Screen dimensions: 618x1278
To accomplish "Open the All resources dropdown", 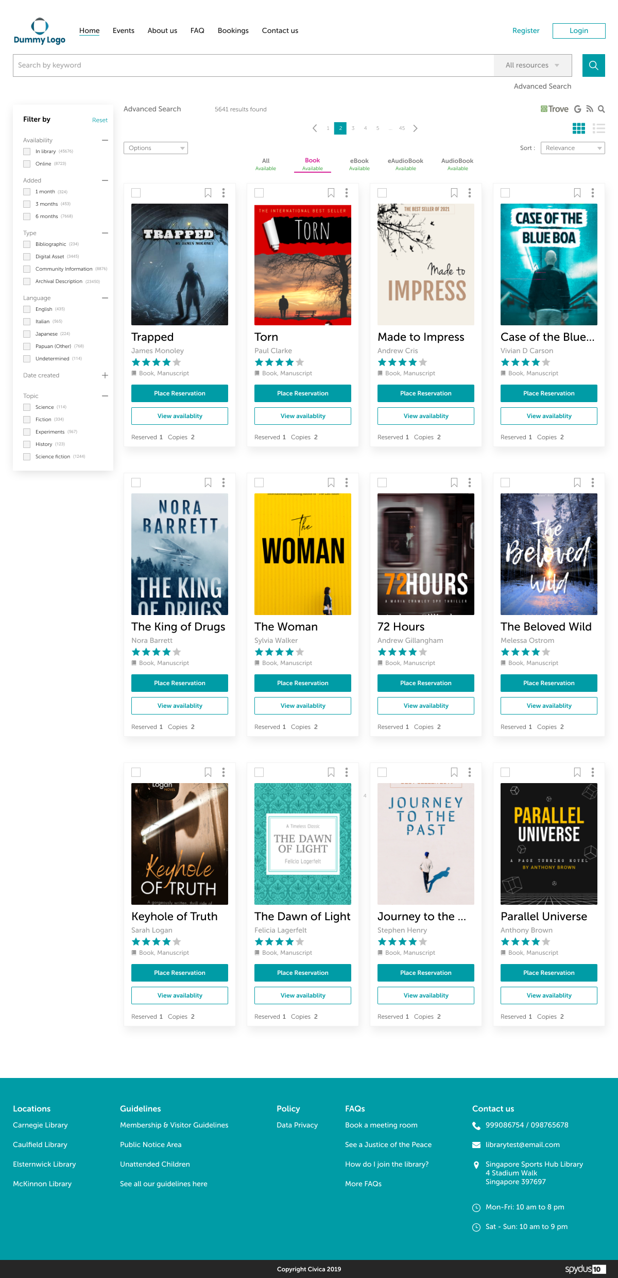I will pos(533,65).
